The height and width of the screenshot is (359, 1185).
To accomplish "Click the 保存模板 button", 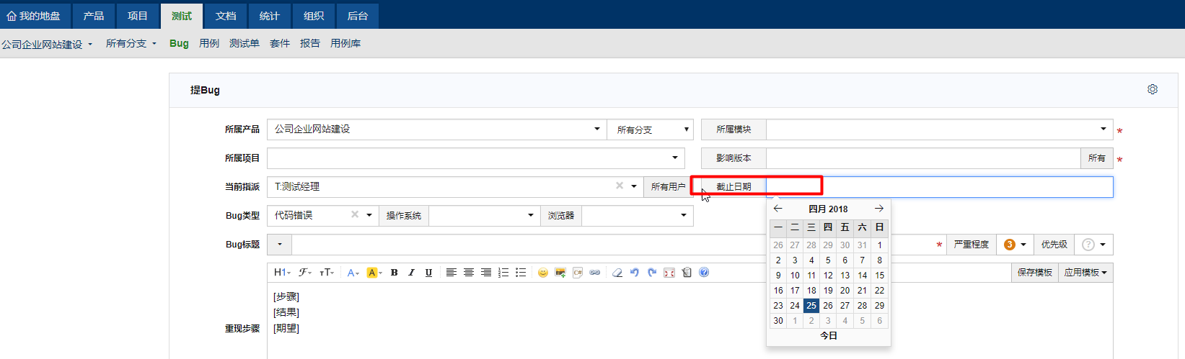I will pos(1035,273).
